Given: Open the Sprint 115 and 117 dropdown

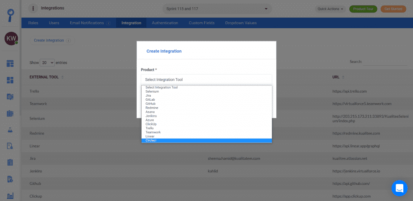Looking at the screenshot, I should click(217, 9).
